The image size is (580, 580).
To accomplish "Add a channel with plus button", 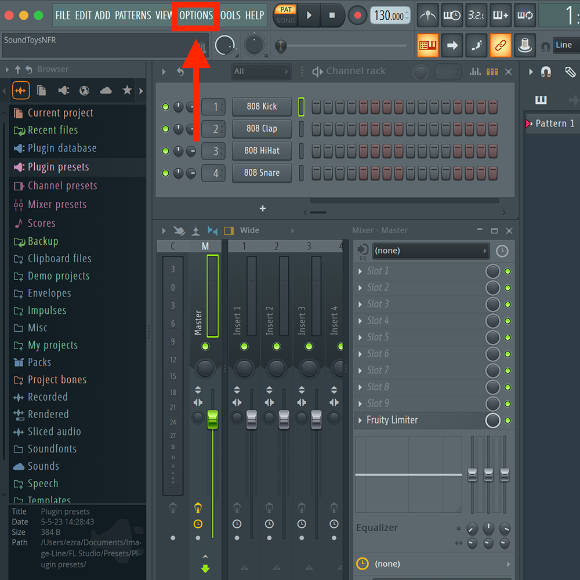I will (x=263, y=209).
